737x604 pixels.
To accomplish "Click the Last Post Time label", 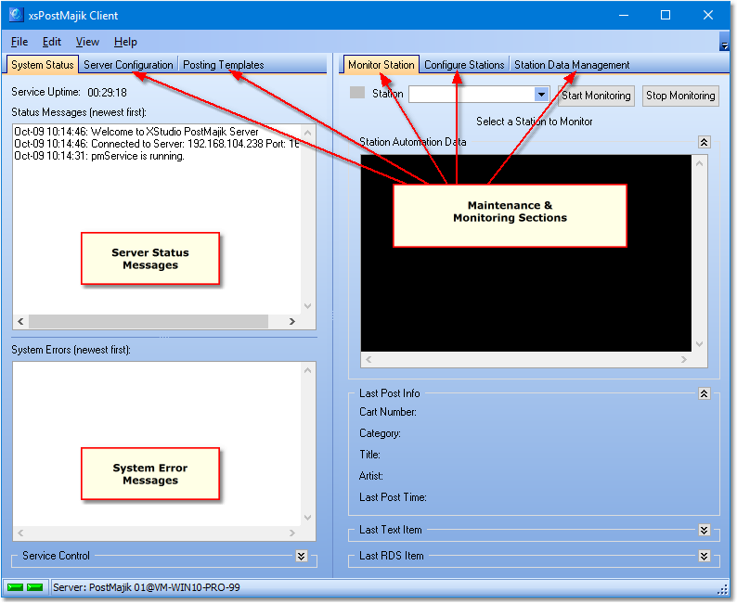I will pos(393,497).
